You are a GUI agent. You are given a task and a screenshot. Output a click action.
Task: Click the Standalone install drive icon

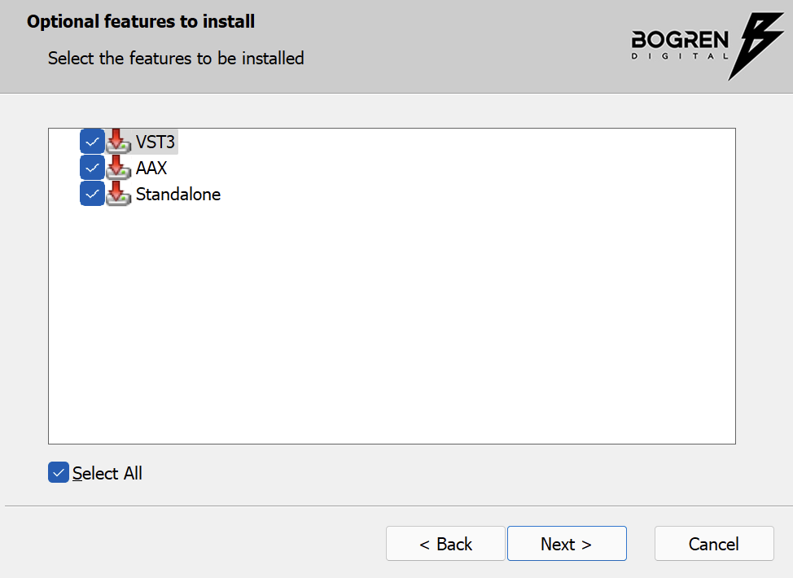click(118, 194)
